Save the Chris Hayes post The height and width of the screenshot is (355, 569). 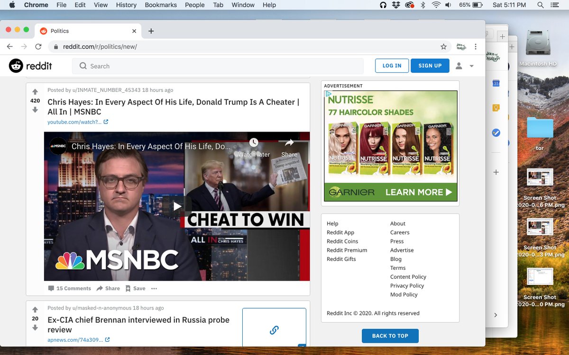[135, 288]
